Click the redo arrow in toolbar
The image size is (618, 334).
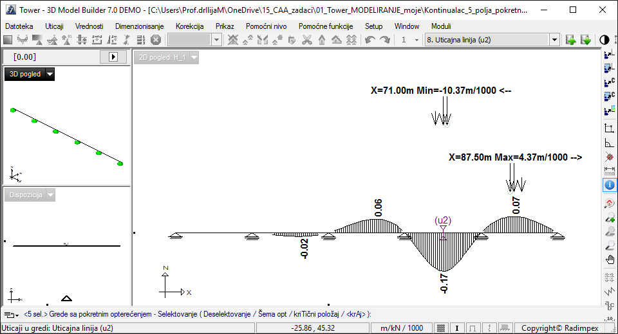[385, 40]
